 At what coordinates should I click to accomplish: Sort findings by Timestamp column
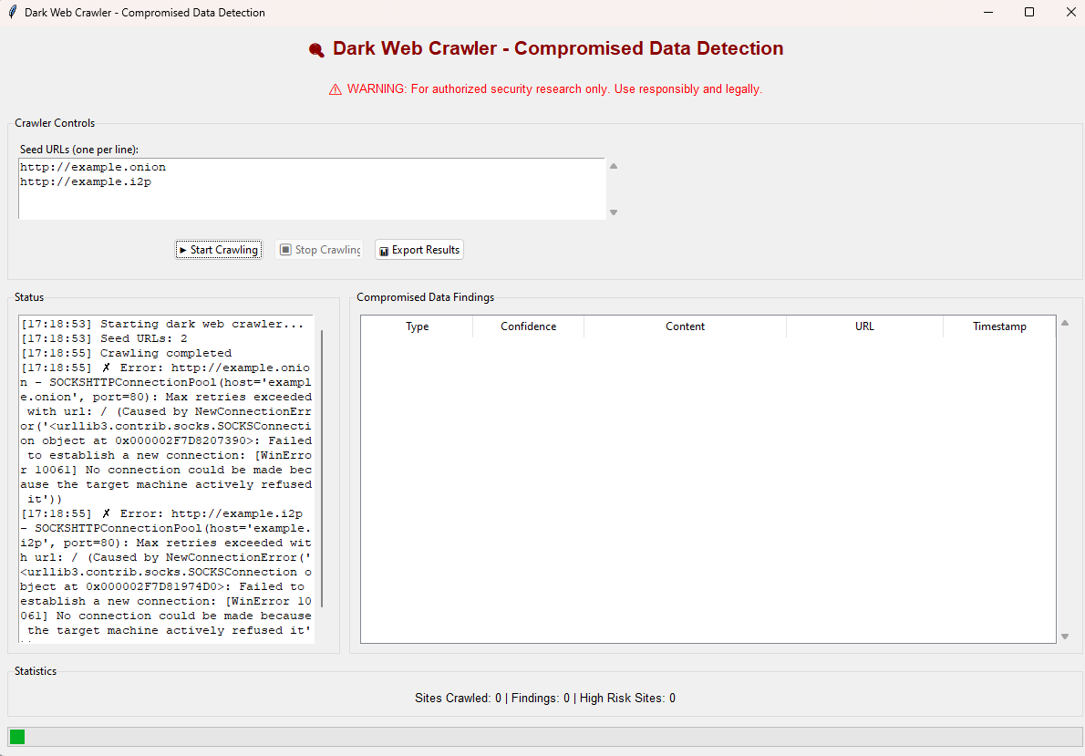(999, 326)
